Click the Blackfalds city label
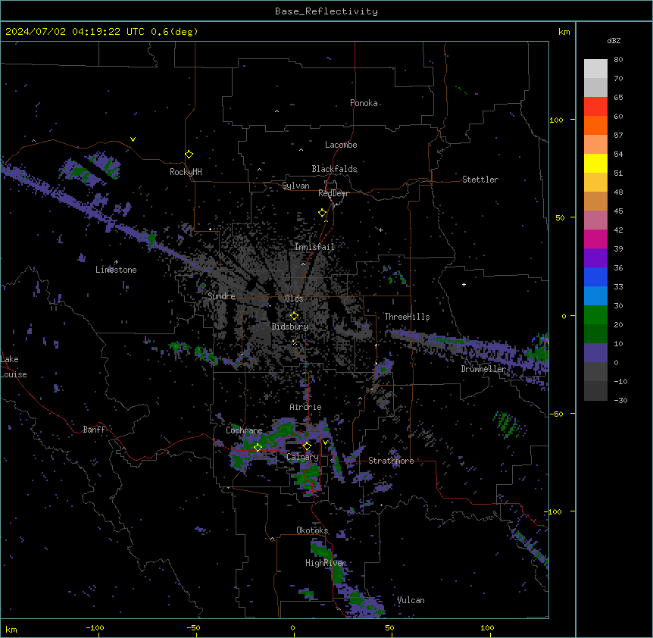The image size is (653, 638). pyautogui.click(x=334, y=169)
